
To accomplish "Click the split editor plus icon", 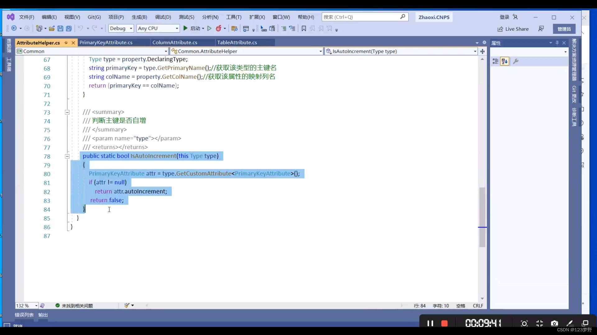I will coord(483,51).
